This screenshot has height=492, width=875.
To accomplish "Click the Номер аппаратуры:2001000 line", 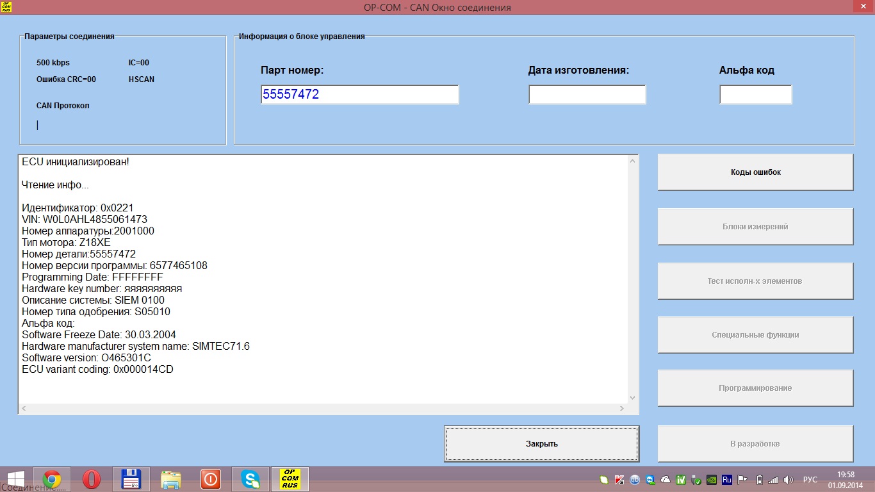I will click(x=88, y=231).
